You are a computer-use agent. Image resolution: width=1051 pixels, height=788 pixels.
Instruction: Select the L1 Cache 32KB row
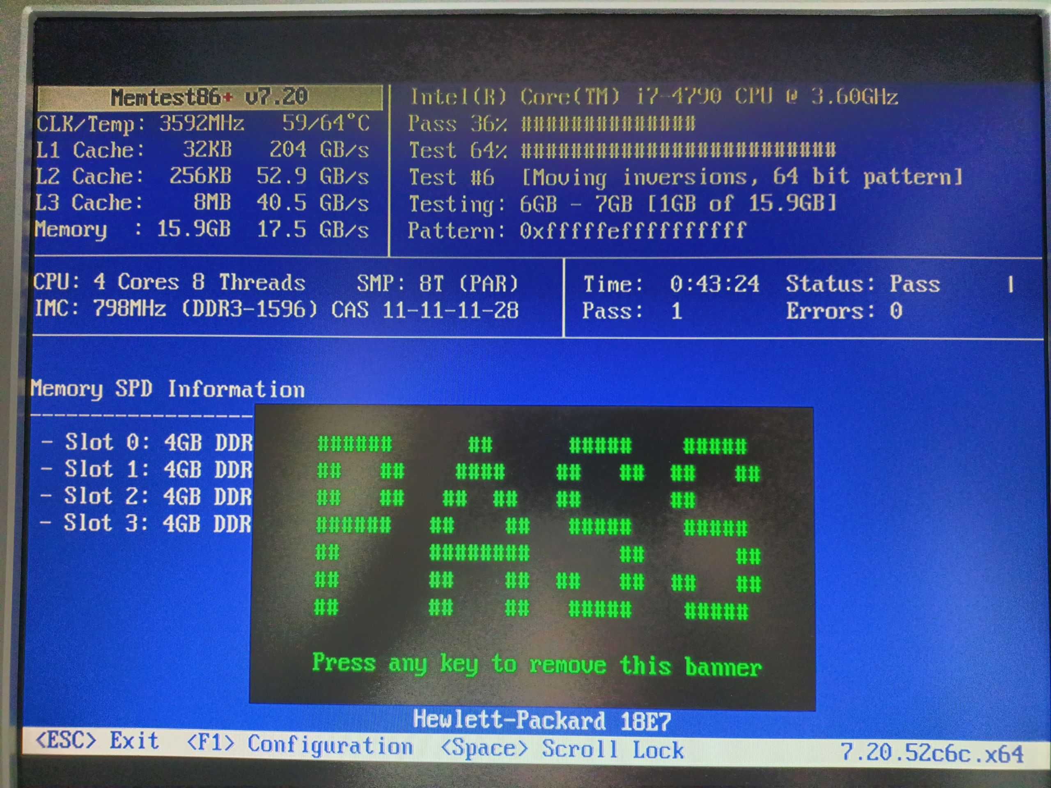coord(202,150)
